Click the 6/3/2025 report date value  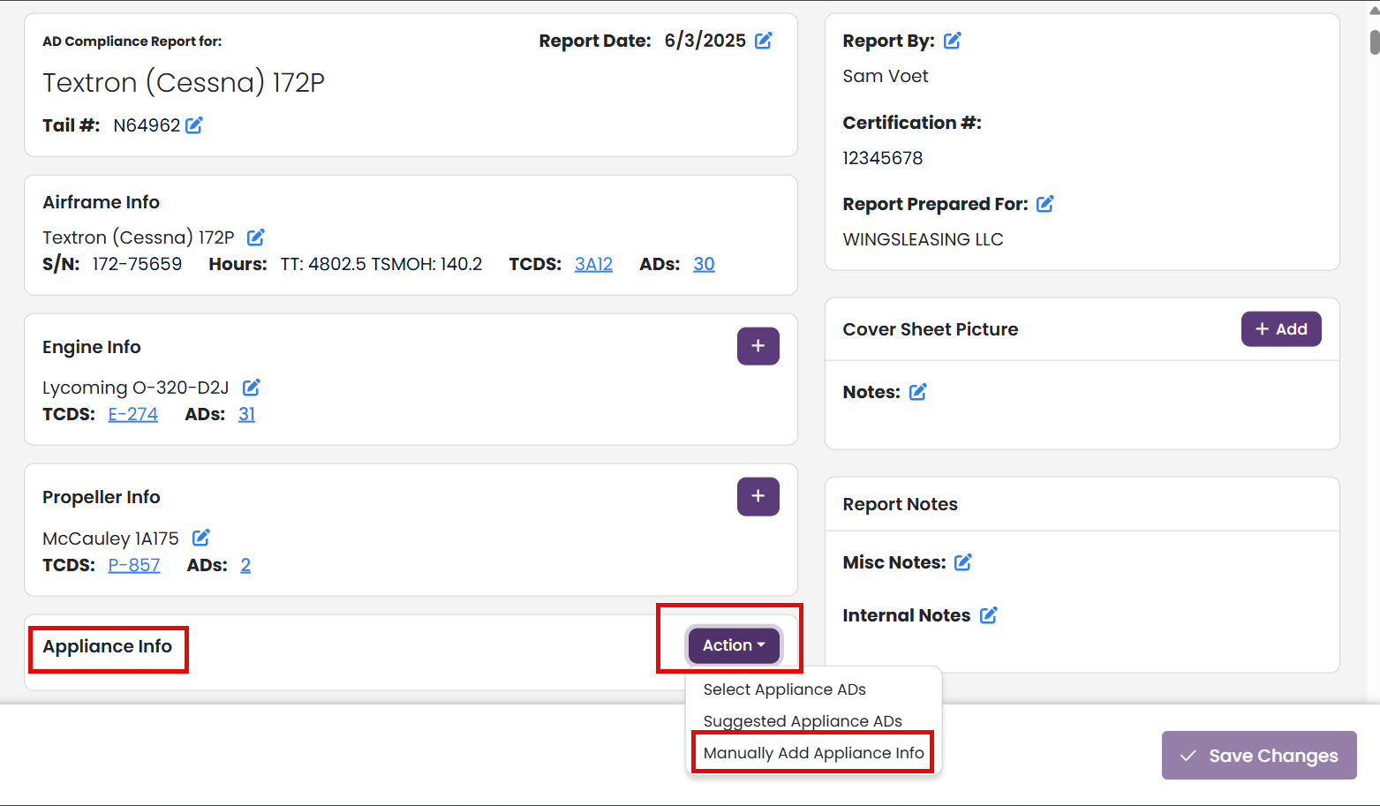[705, 41]
